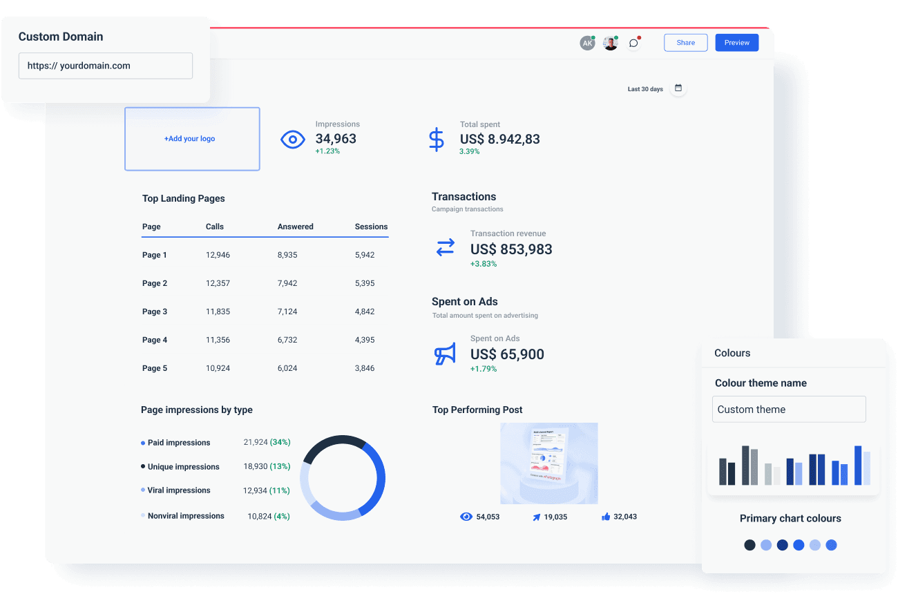The image size is (898, 594).
Task: Click the shares arrow icon below the post
Action: (537, 516)
